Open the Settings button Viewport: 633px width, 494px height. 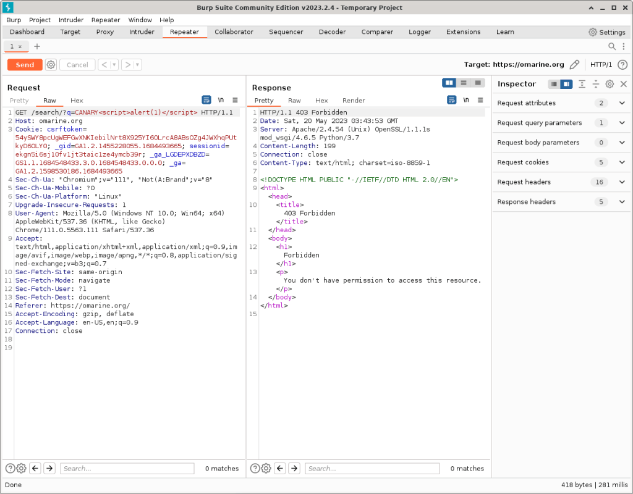(607, 32)
